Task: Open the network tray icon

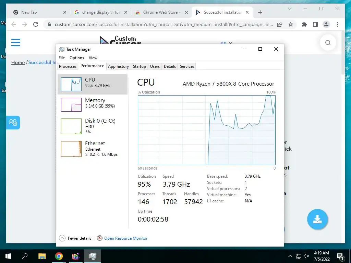Action: pos(299,256)
